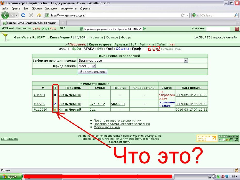Open the Рулетка section
Image resolution: width=240 pixels, height=180 pixels.
[121, 44]
